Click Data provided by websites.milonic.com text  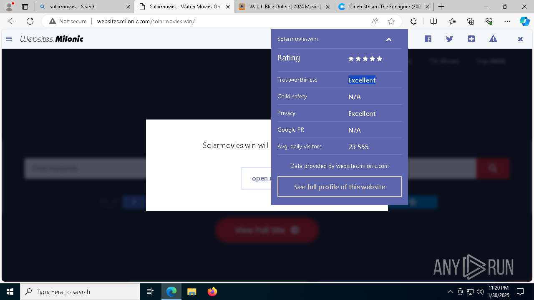pyautogui.click(x=340, y=166)
